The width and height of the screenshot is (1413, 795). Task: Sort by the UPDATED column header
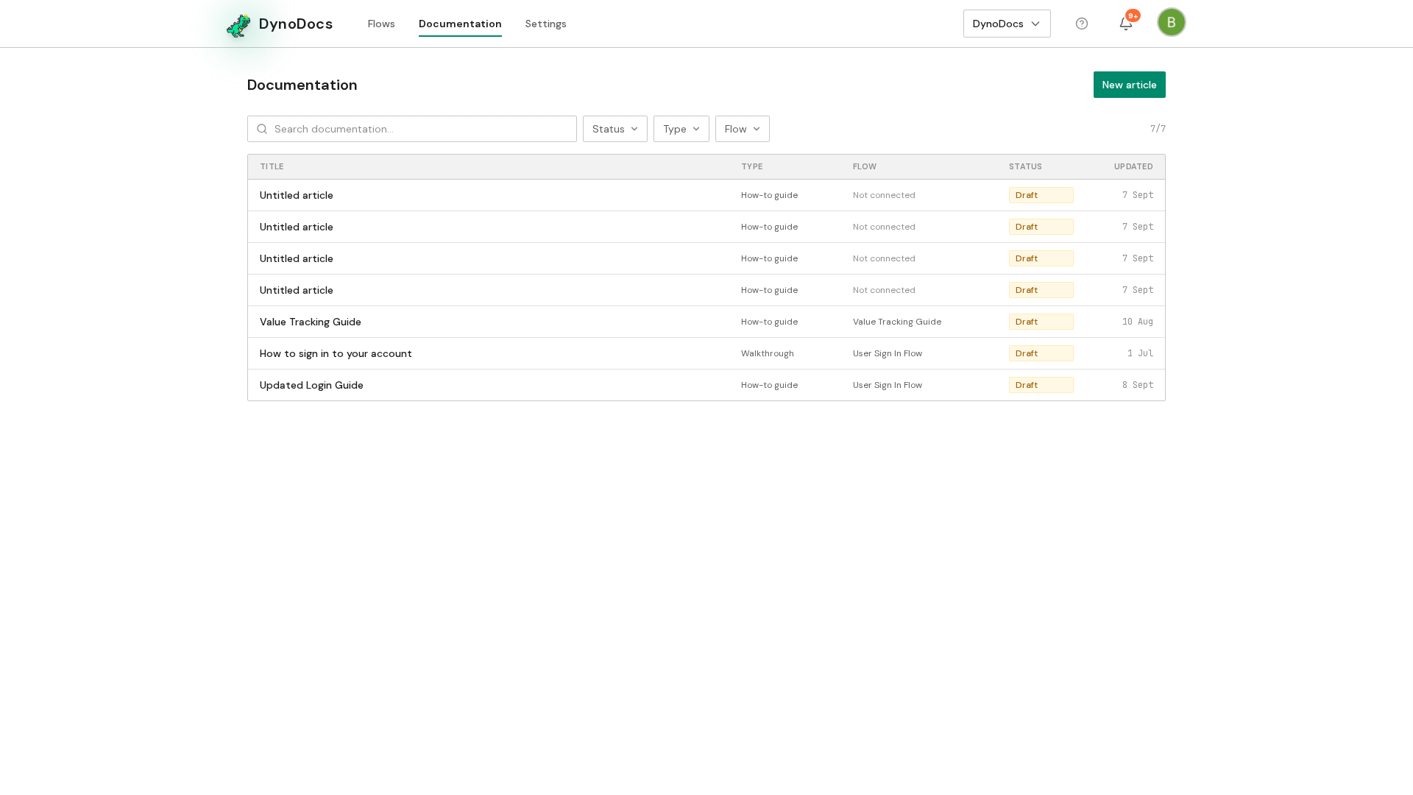(1133, 166)
